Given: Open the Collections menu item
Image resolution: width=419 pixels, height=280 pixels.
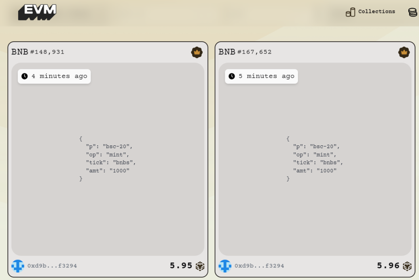Looking at the screenshot, I should pyautogui.click(x=376, y=11).
